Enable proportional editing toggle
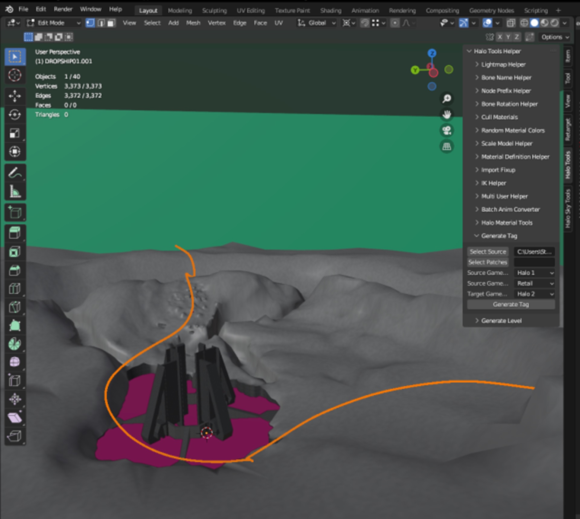The width and height of the screenshot is (580, 519). click(x=395, y=23)
